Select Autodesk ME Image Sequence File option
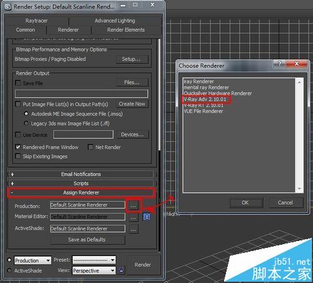313x283 pixels. pyautogui.click(x=26, y=114)
